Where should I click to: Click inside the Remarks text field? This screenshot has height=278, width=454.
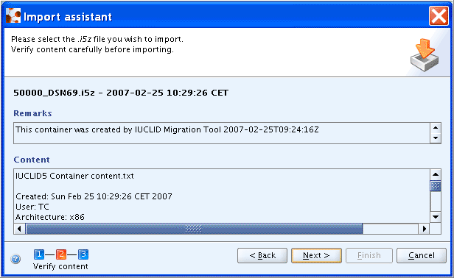[222, 133]
